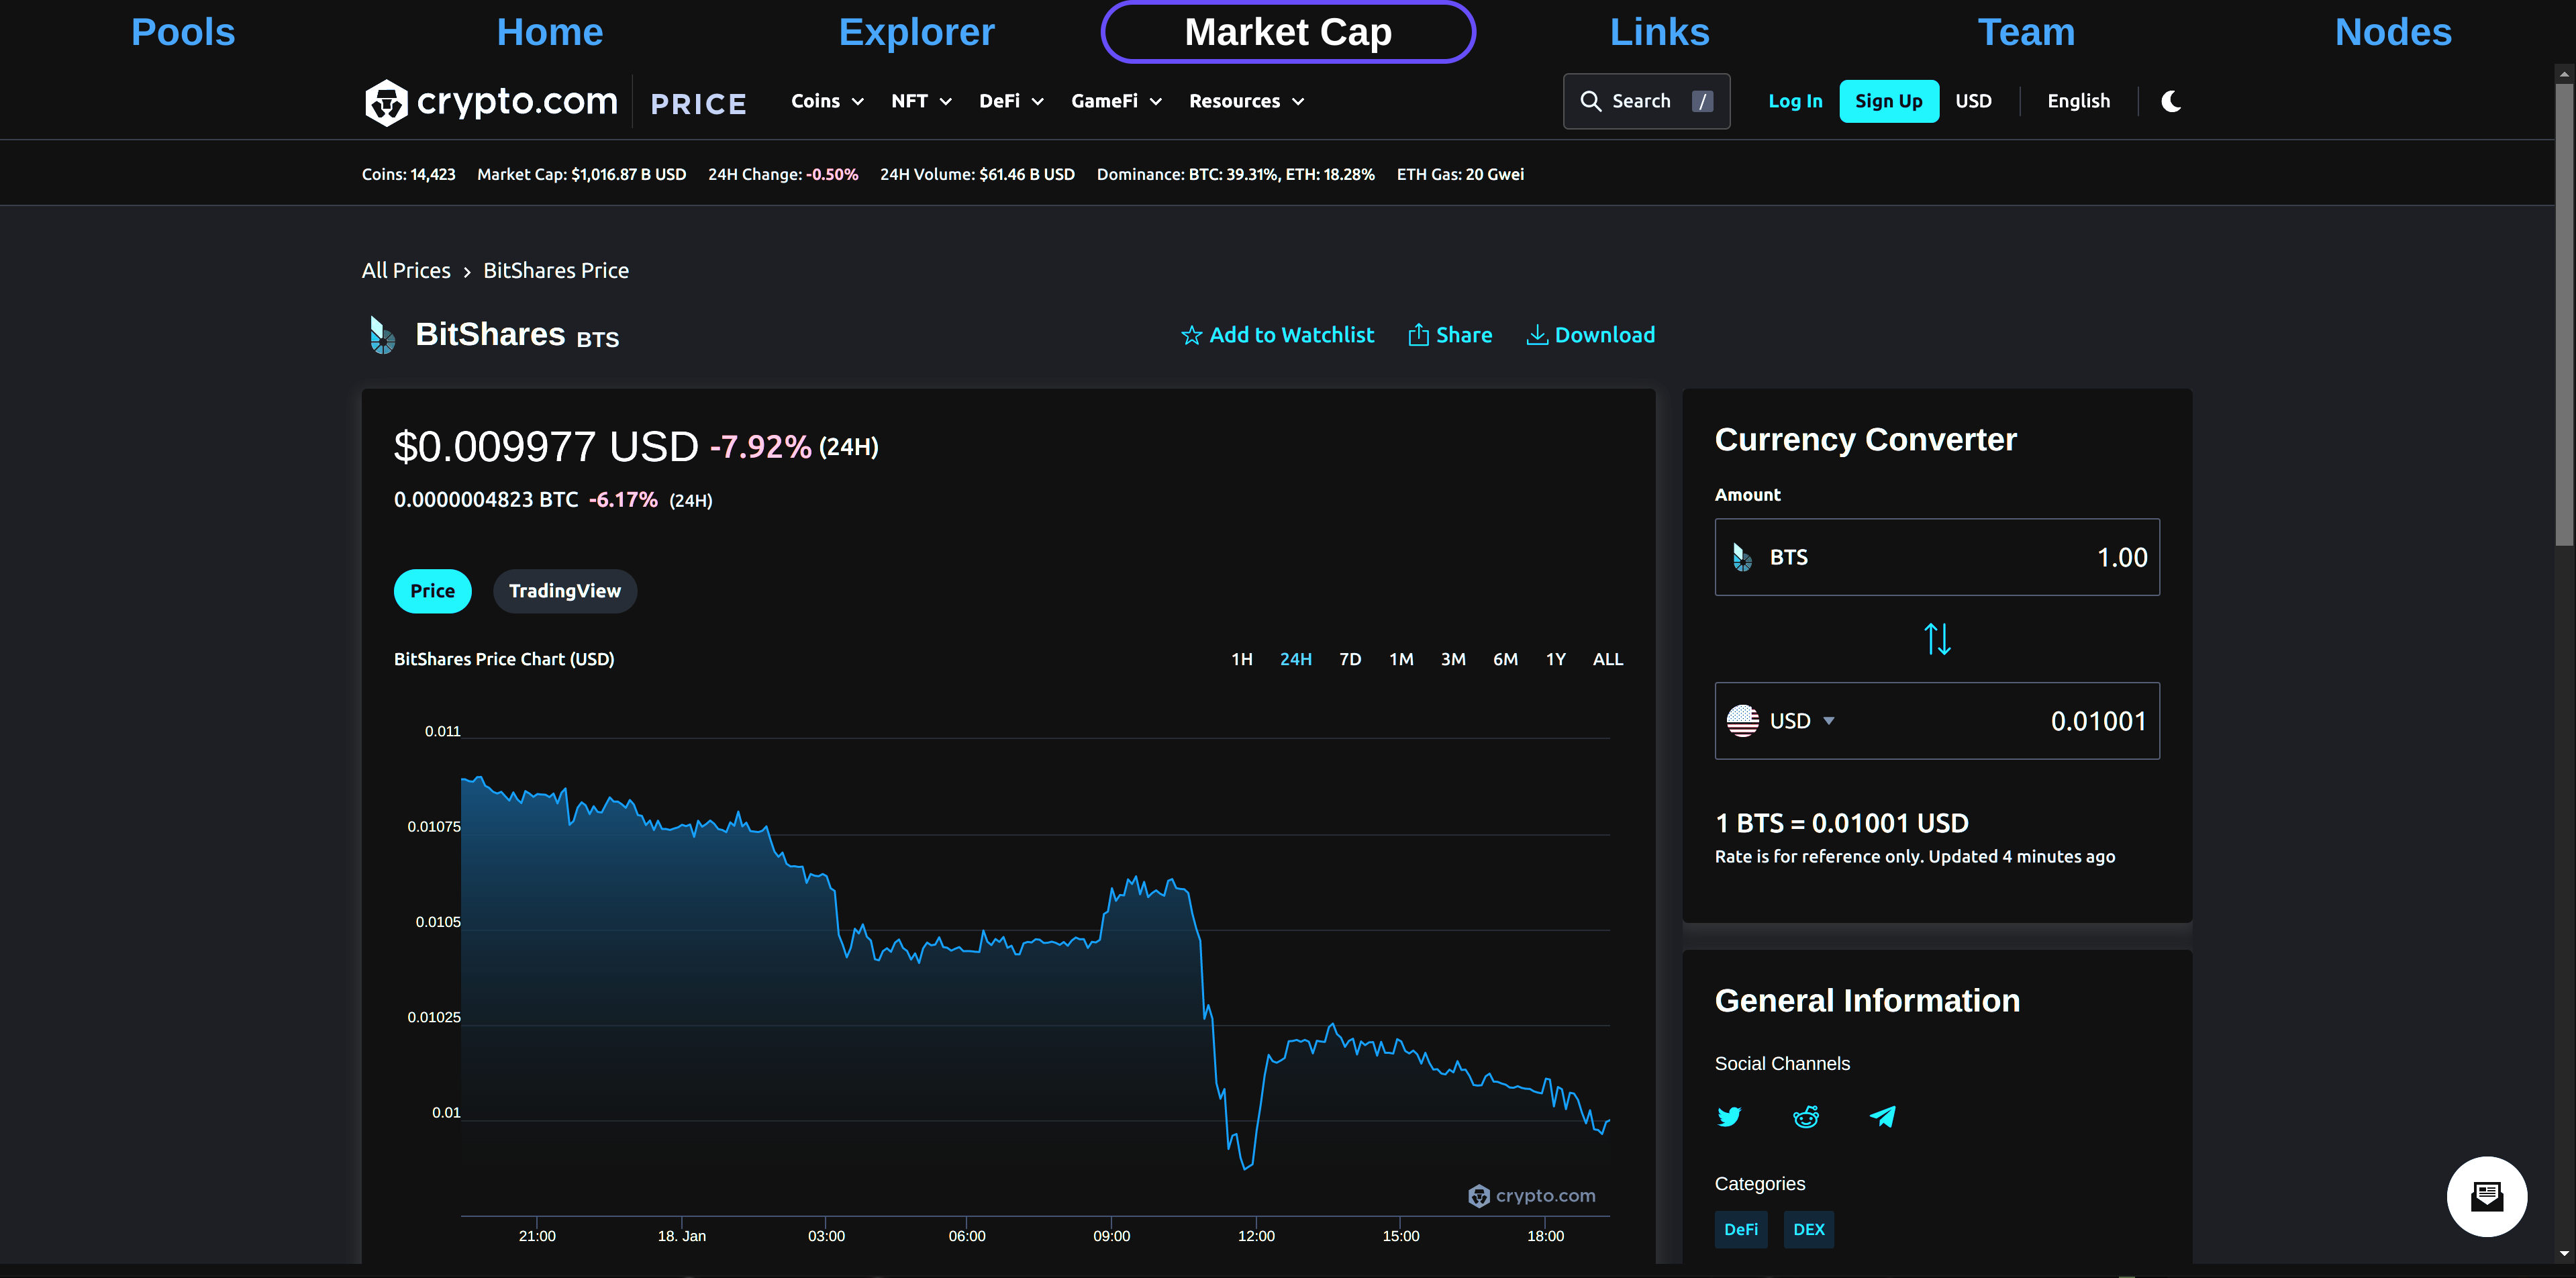Open the chat message widget icon

click(x=2486, y=1196)
